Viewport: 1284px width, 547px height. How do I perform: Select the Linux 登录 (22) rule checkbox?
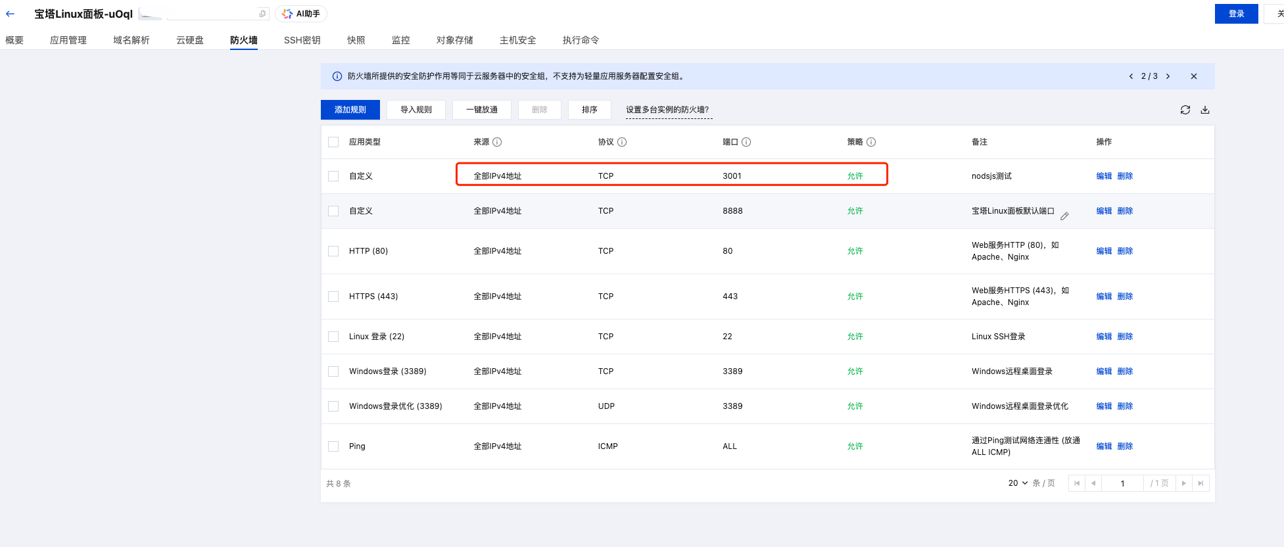333,337
